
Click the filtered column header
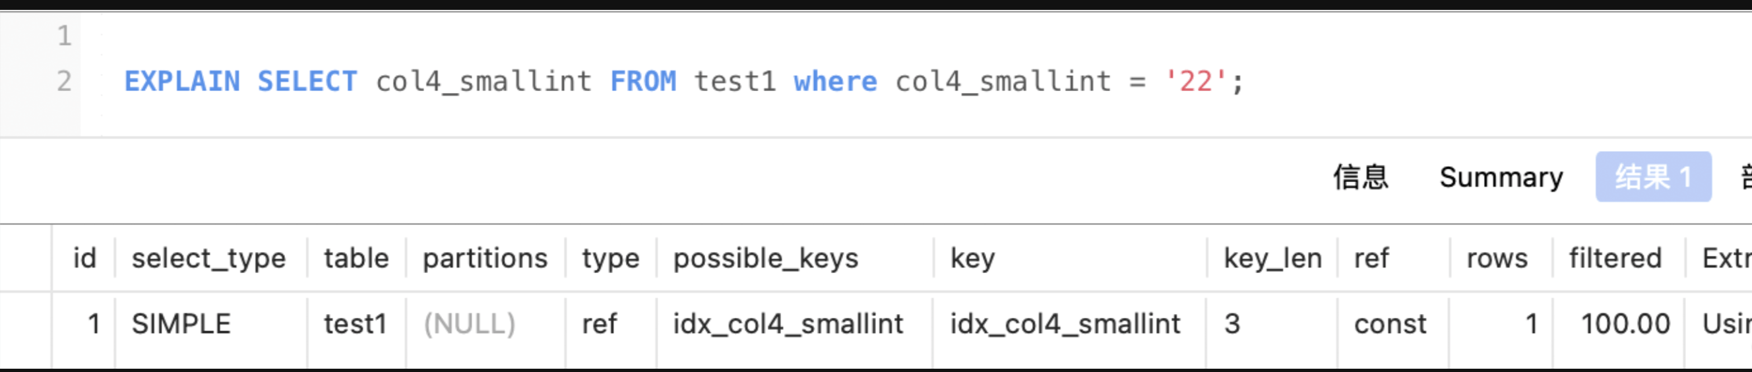[1615, 259]
